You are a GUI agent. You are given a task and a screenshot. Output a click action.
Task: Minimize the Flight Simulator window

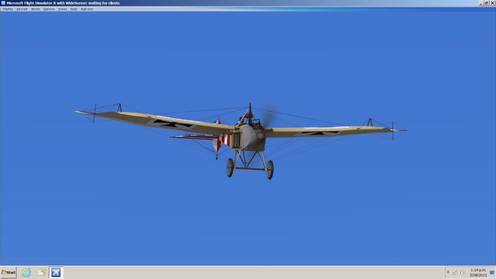click(x=481, y=3)
